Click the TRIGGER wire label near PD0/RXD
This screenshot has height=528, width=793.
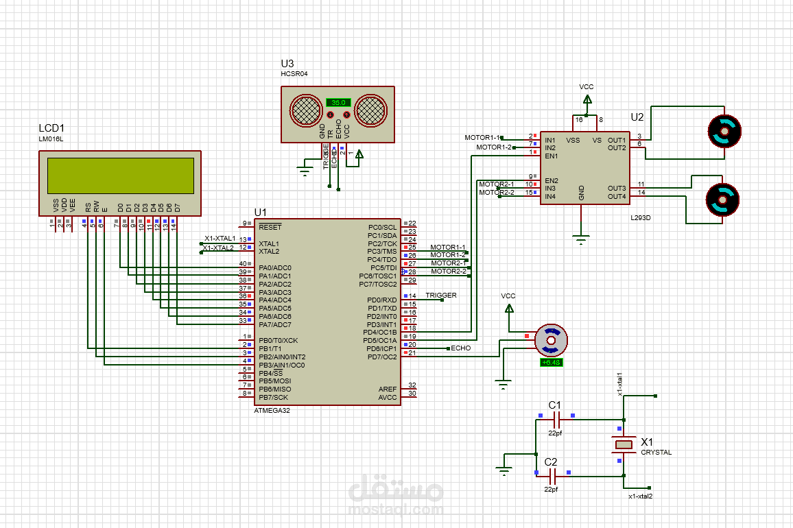(440, 295)
